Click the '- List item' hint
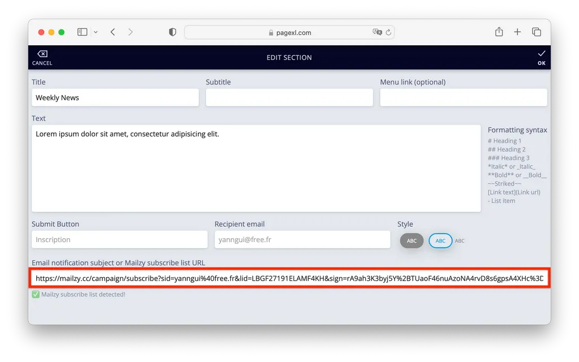 [502, 201]
